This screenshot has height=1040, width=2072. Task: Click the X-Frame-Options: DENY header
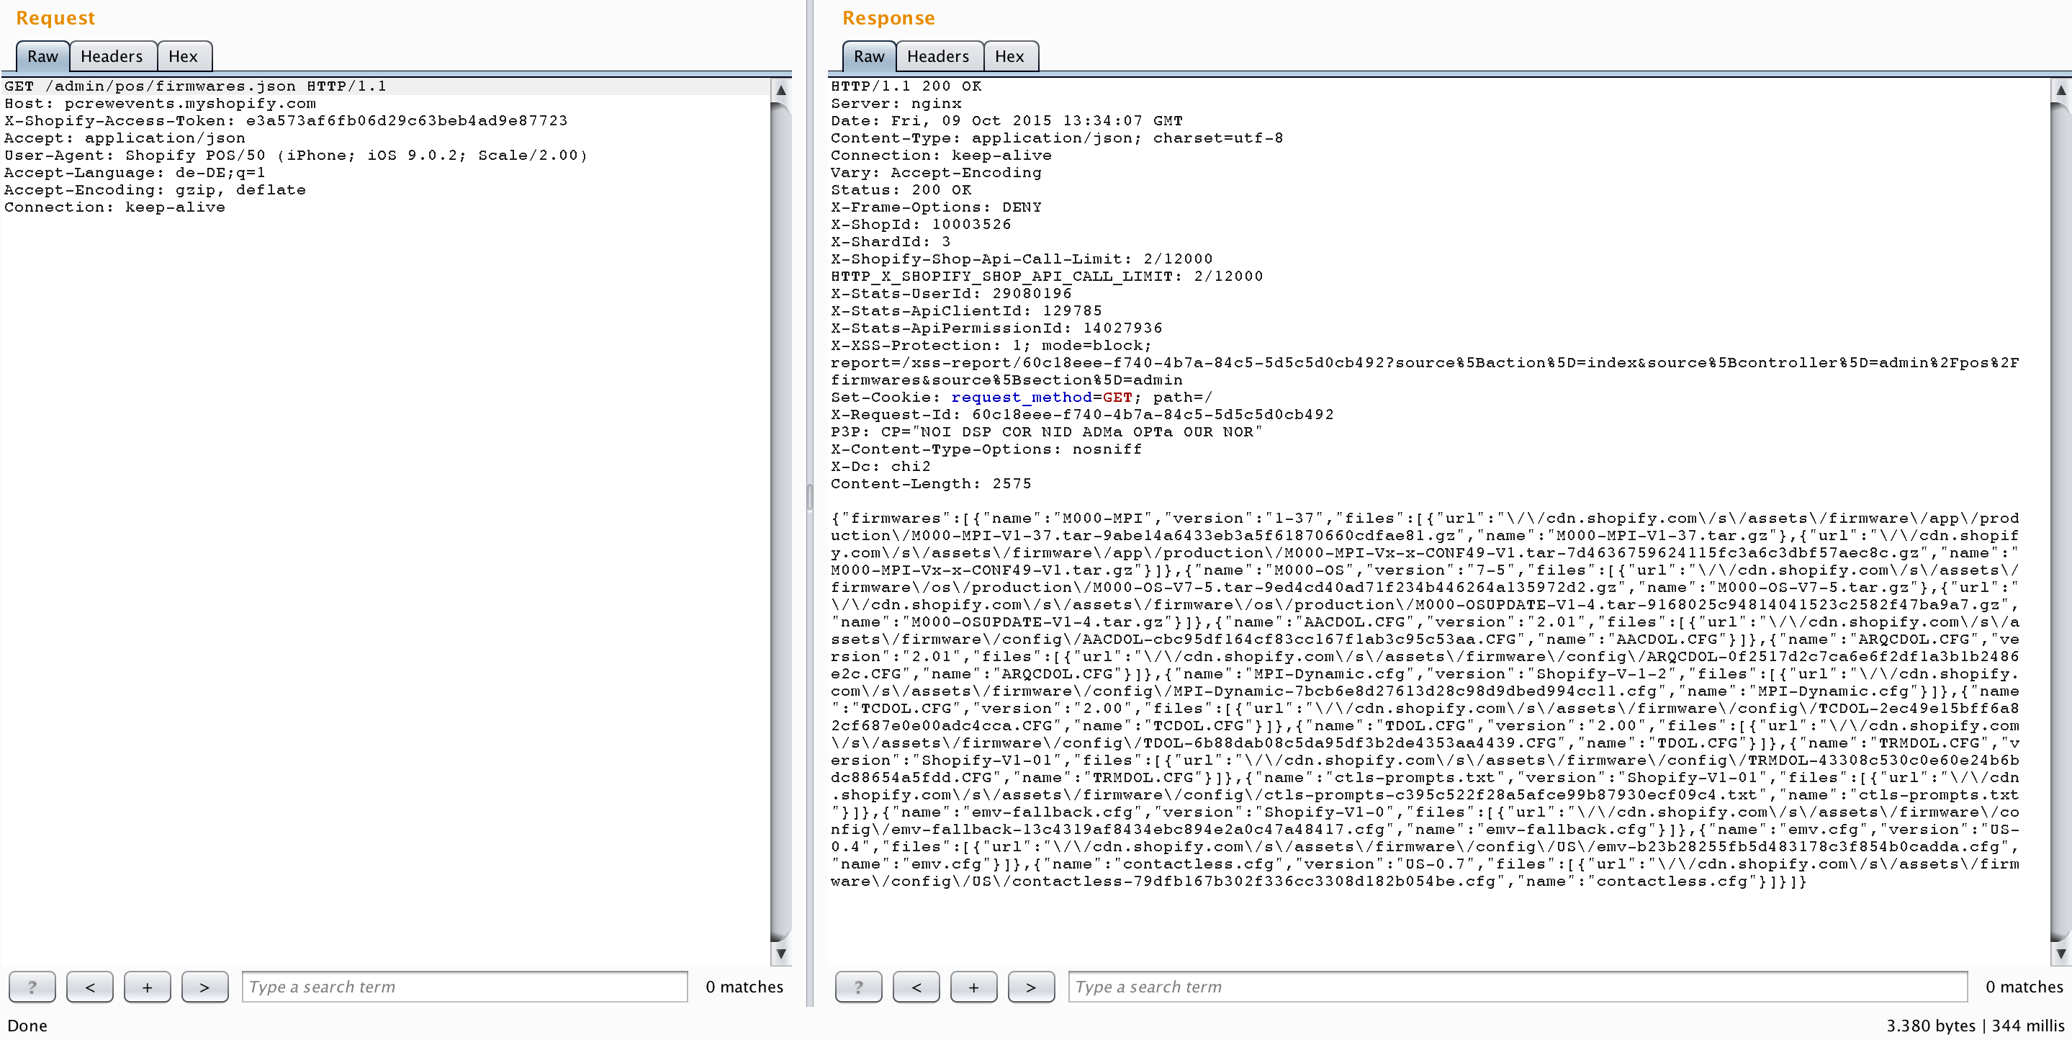point(936,207)
